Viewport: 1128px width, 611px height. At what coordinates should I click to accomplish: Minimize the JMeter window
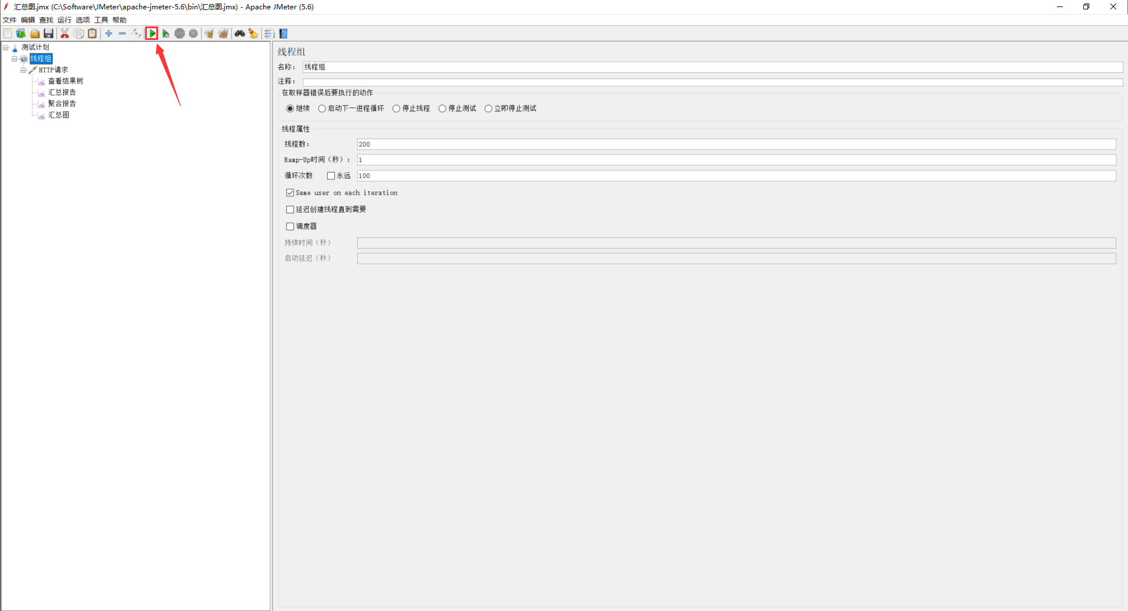(x=1060, y=7)
